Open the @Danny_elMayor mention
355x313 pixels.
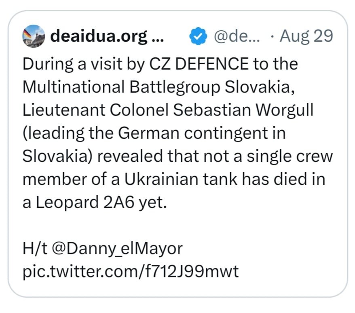tap(118, 248)
